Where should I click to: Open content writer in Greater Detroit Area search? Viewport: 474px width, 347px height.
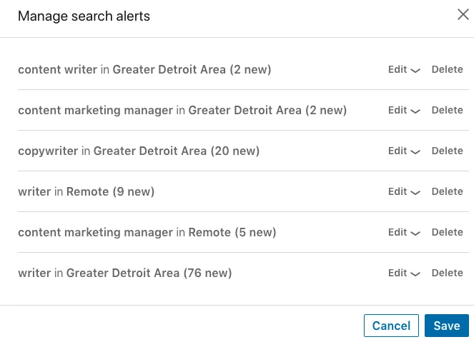coord(144,69)
